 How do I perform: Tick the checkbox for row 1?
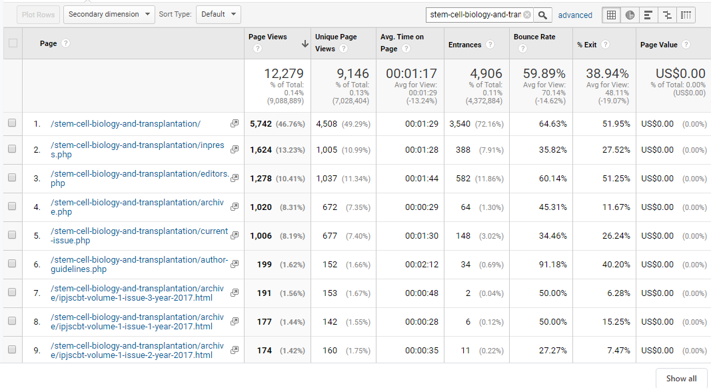pyautogui.click(x=12, y=123)
